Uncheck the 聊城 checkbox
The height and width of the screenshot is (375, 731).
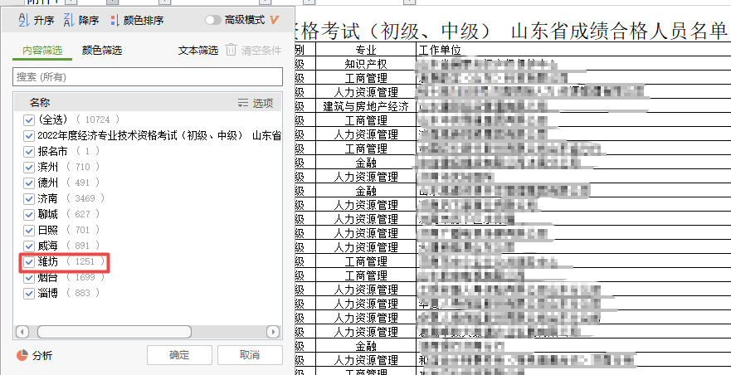tap(29, 215)
